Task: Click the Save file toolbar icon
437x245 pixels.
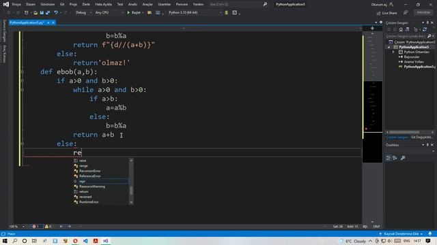Action: 42,13
